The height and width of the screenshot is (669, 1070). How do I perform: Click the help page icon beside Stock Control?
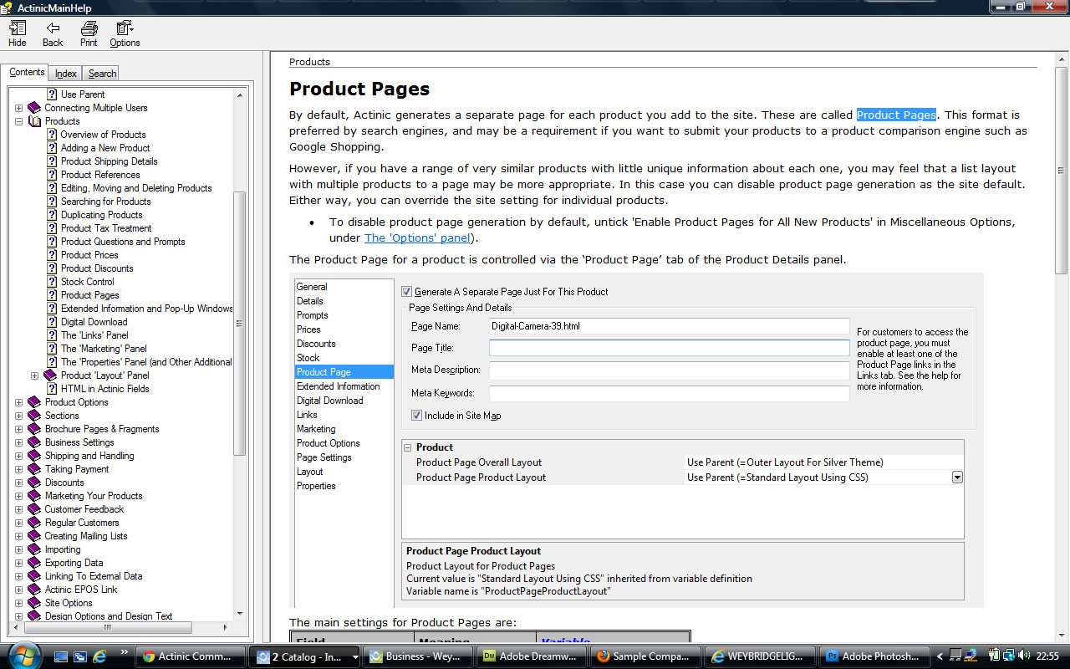52,282
